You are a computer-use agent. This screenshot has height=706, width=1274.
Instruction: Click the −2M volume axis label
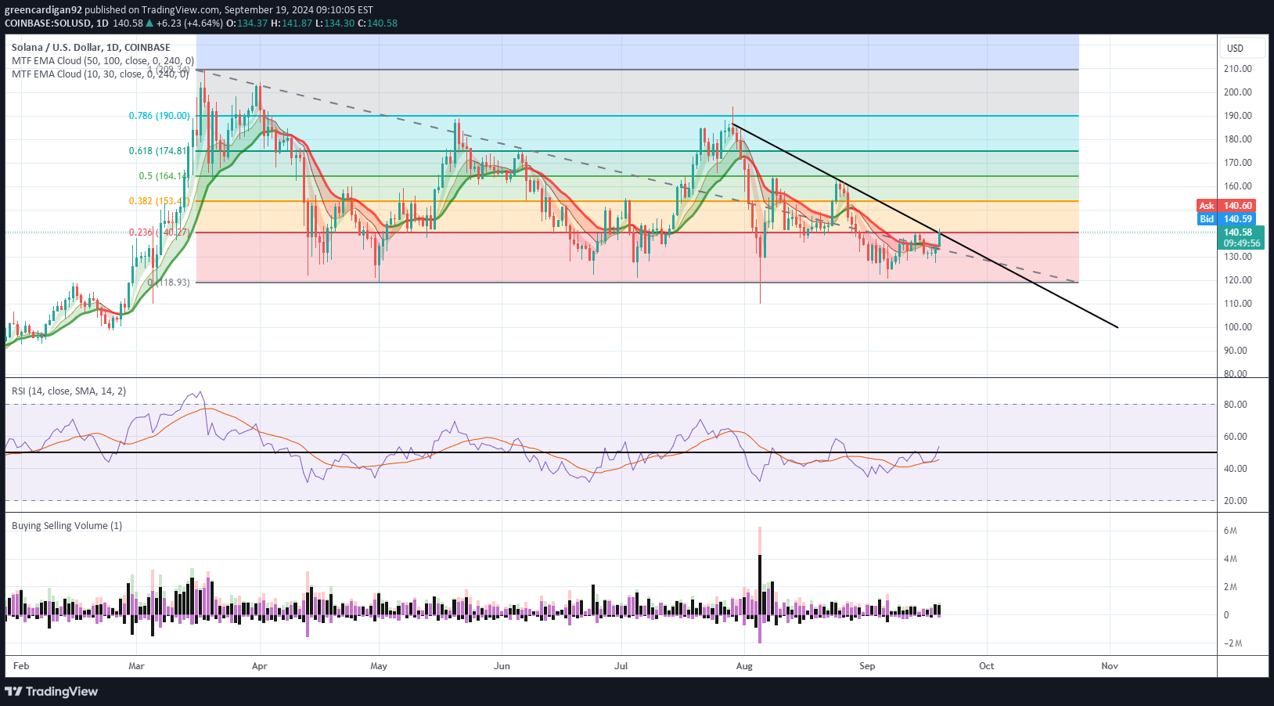tap(1233, 643)
